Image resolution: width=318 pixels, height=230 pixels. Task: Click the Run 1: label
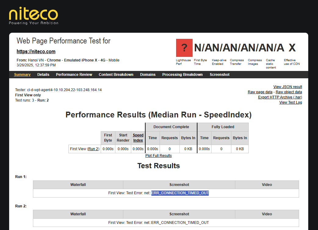[x=21, y=177]
